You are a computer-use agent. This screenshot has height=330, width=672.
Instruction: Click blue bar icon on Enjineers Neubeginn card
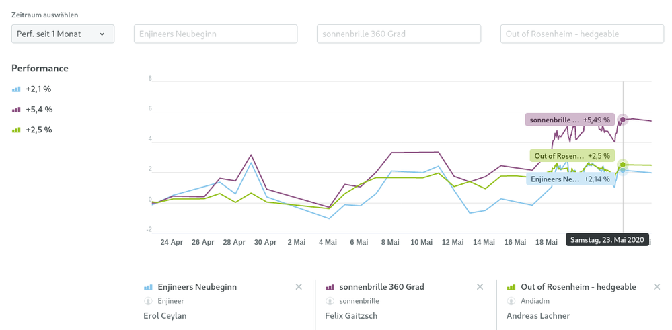pos(149,287)
